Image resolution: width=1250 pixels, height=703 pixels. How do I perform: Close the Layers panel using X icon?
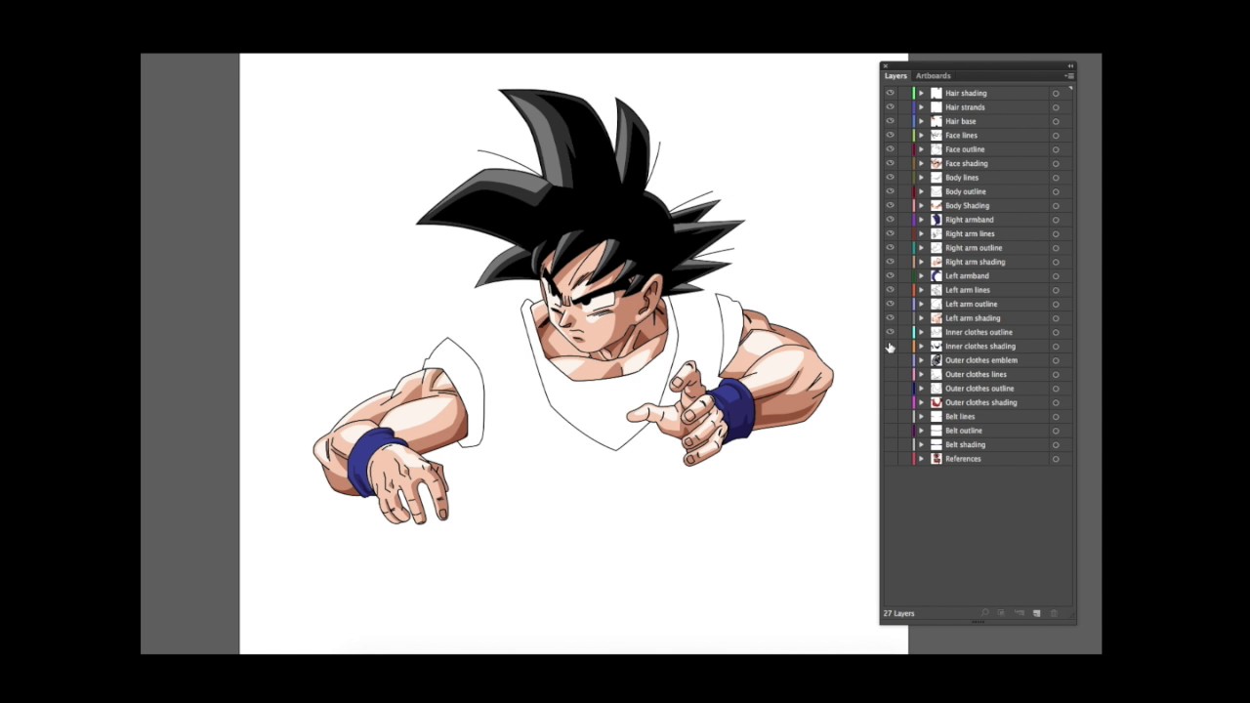click(x=886, y=65)
